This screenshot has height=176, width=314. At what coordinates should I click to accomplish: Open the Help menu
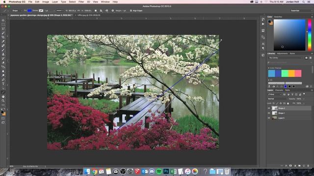(x=115, y=2)
